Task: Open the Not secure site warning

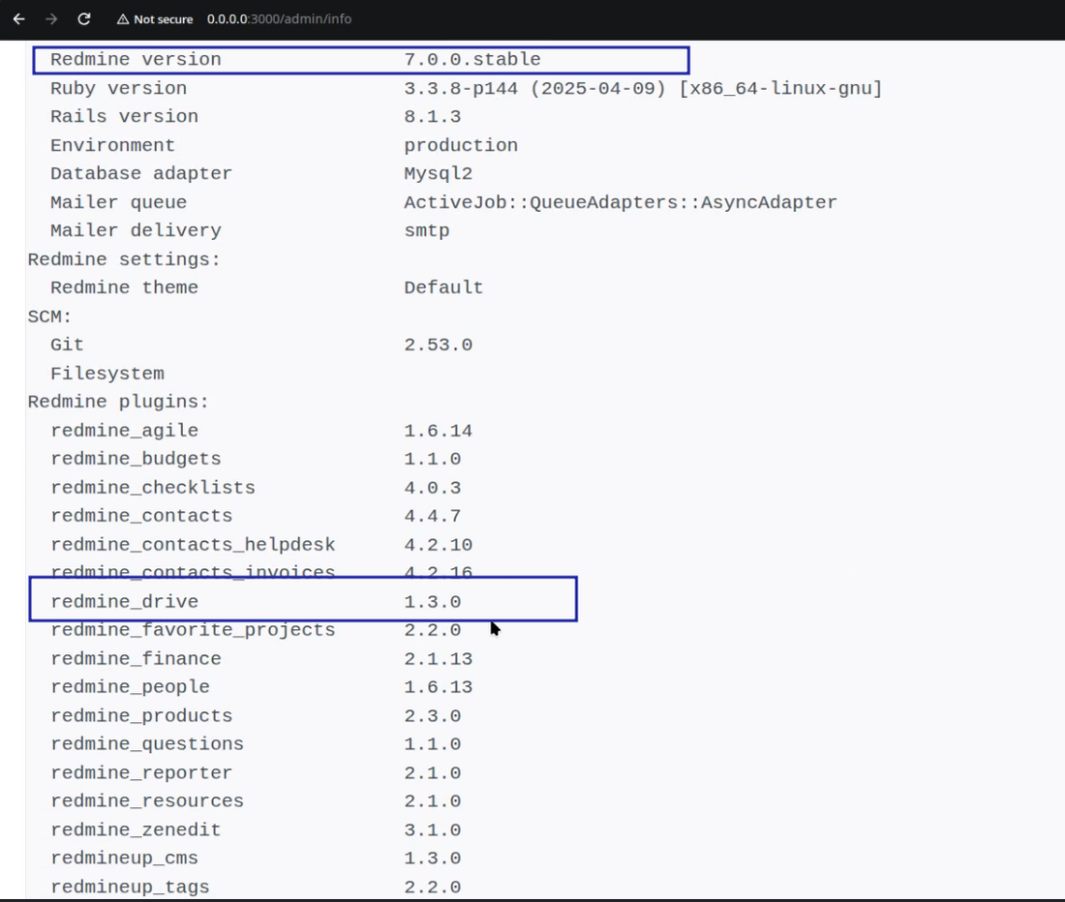Action: pyautogui.click(x=155, y=19)
